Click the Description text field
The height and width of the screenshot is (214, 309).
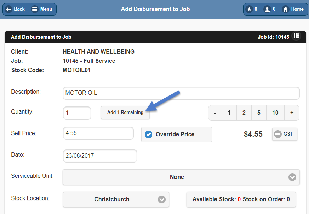point(181,93)
